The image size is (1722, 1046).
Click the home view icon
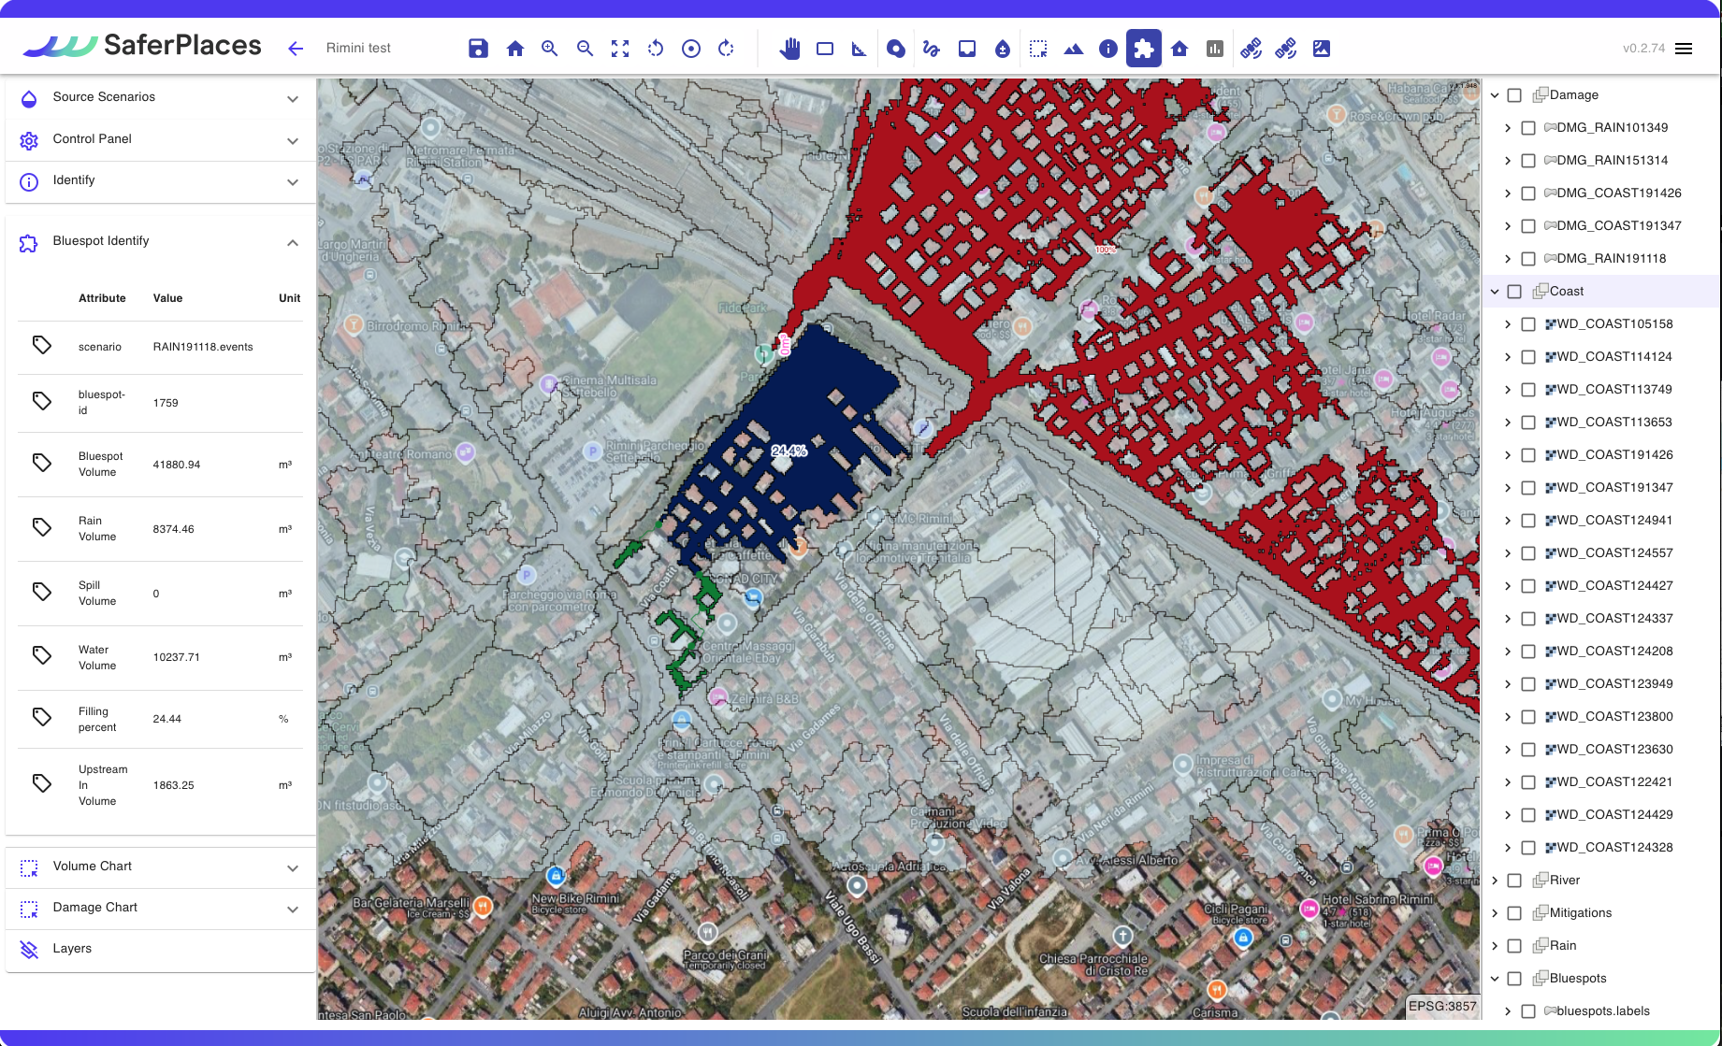point(514,49)
